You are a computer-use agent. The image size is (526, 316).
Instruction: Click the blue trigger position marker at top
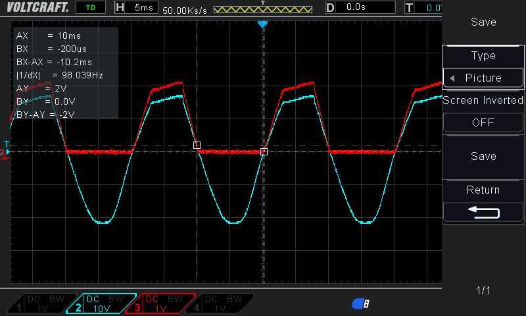(x=263, y=24)
